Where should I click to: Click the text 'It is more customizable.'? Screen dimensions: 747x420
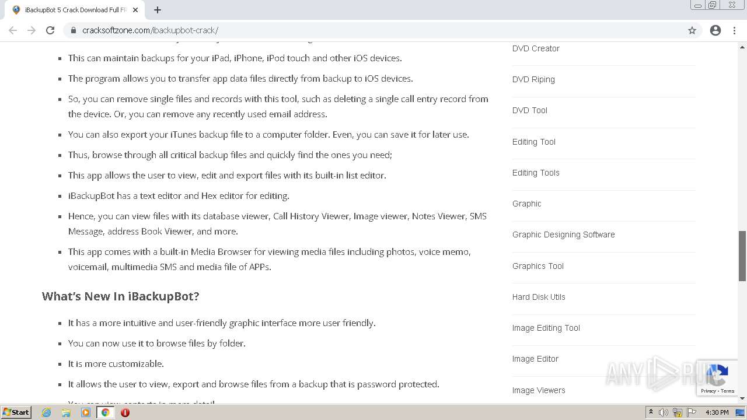coord(116,363)
